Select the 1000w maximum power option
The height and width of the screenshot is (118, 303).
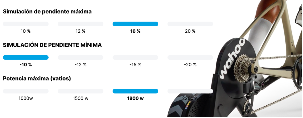coord(26,91)
